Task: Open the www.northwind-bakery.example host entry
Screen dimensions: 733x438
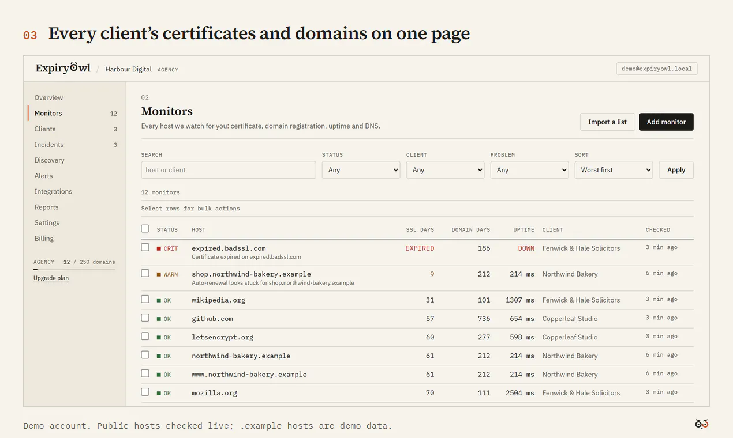Action: [249, 375]
